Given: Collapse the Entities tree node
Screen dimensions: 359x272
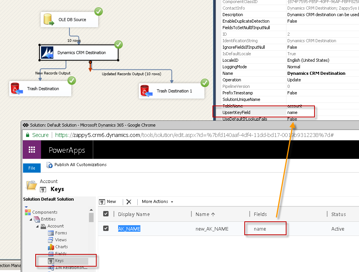Looking at the screenshot, I should [31, 219].
